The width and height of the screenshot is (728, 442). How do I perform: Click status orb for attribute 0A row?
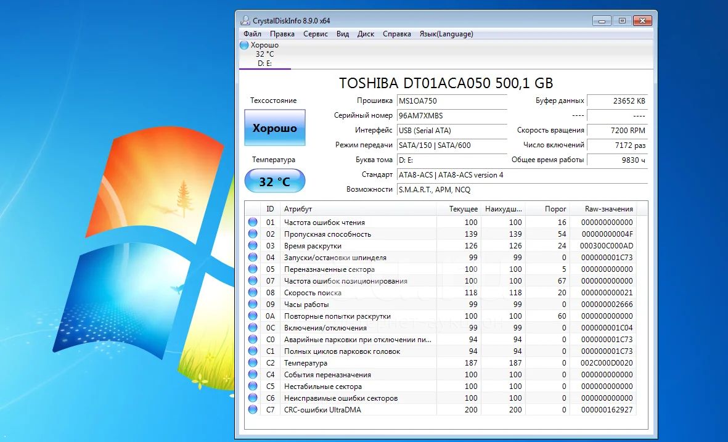click(x=253, y=316)
